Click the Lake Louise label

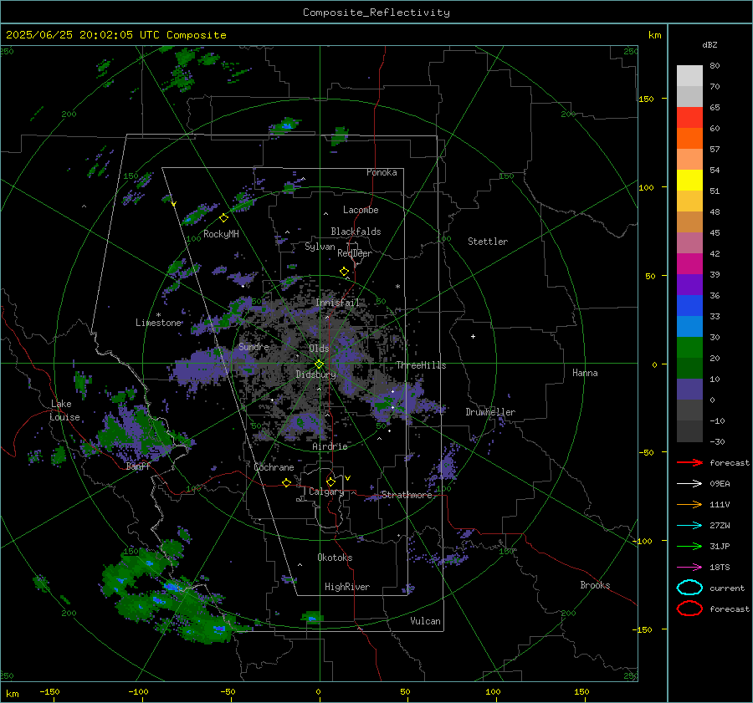point(64,410)
